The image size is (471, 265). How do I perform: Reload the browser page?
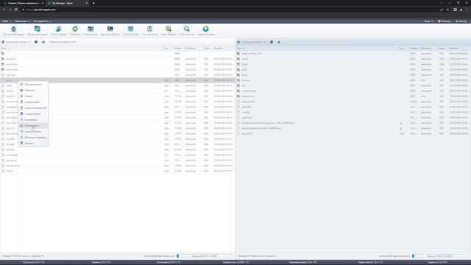click(x=16, y=10)
